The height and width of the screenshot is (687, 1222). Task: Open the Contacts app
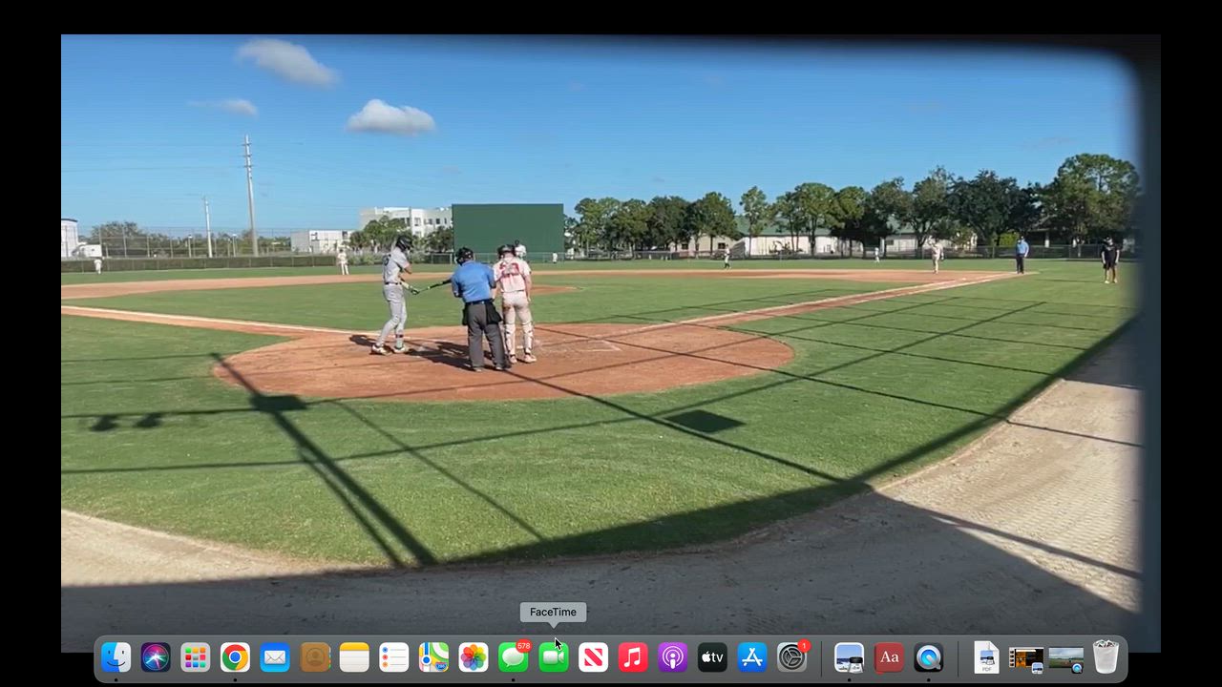coord(315,657)
